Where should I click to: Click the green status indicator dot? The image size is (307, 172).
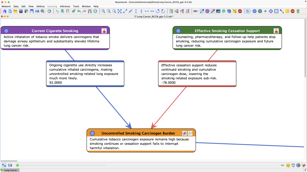click(x=17, y=165)
